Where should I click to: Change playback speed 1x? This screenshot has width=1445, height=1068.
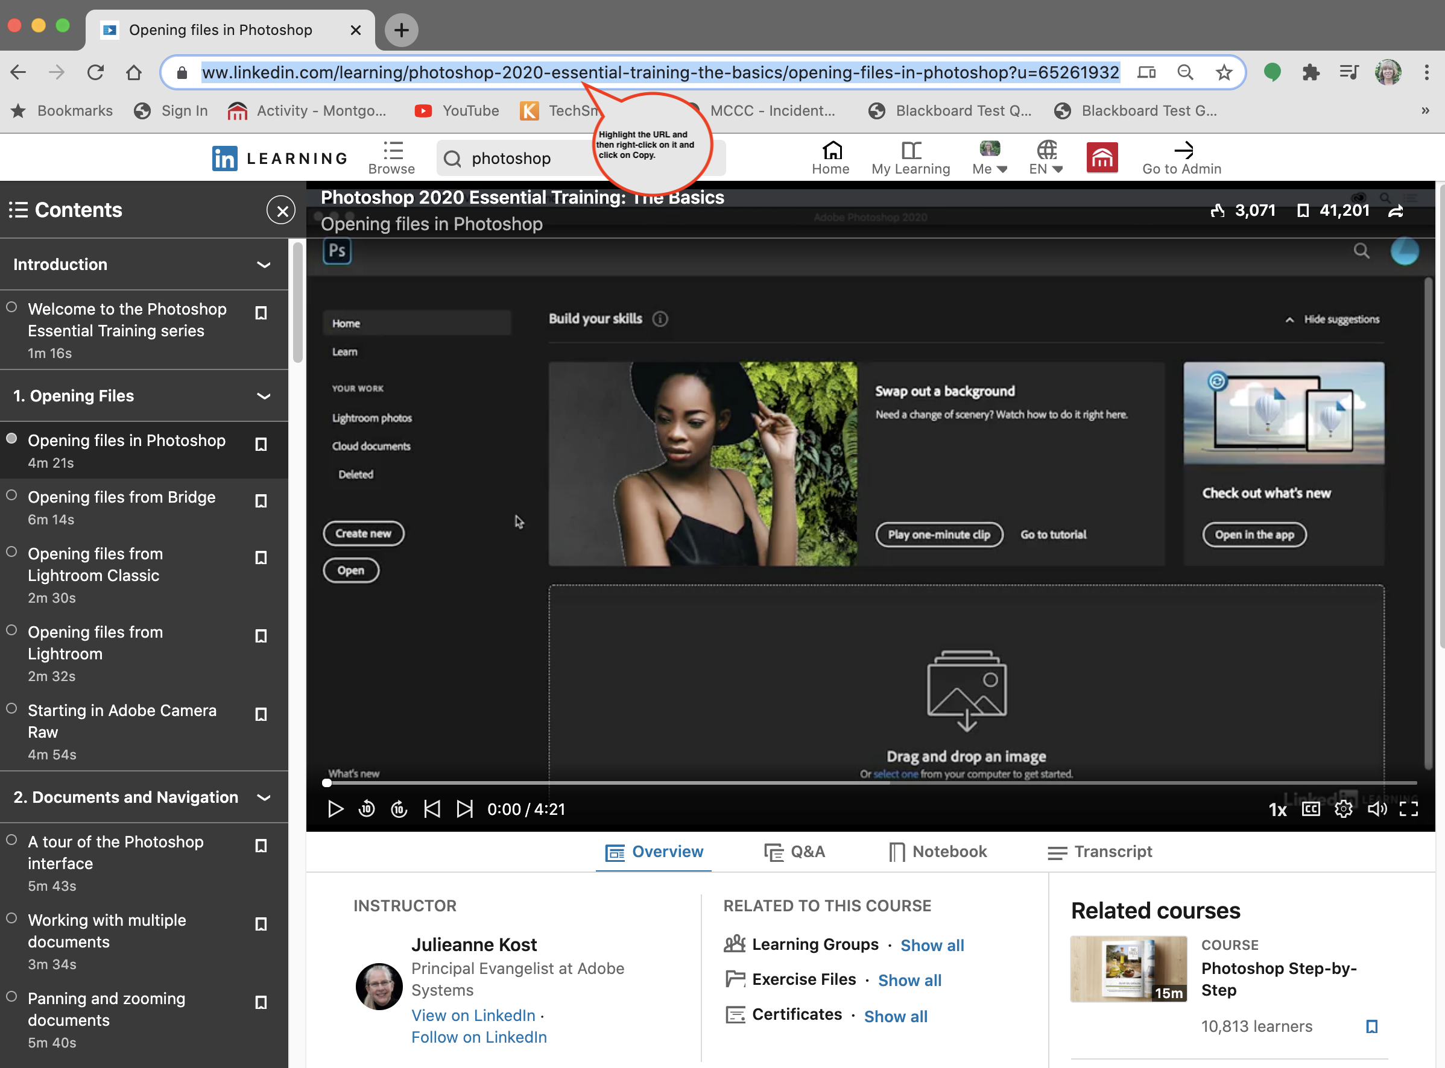click(1277, 809)
